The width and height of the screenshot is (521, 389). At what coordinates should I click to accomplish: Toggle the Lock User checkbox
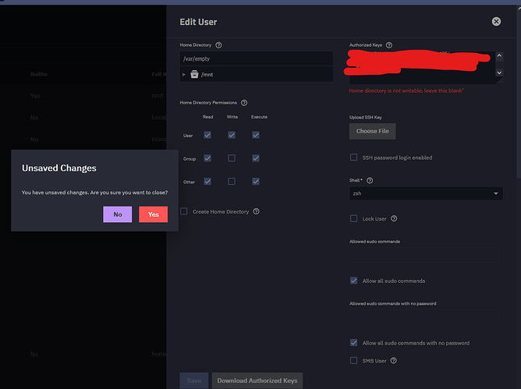coord(354,219)
